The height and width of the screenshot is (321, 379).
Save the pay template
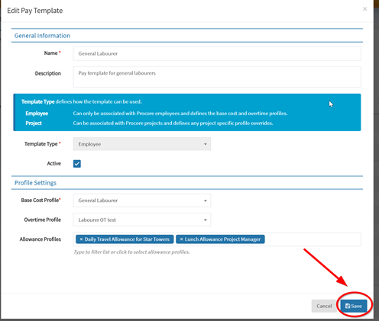coord(354,306)
